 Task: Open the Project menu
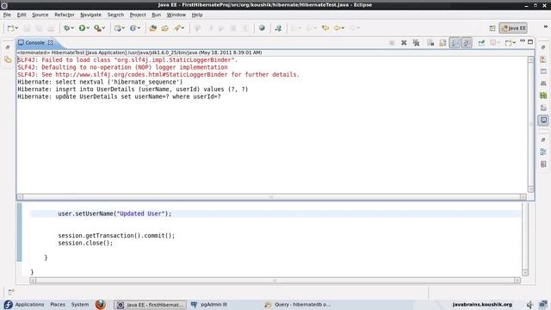(138, 15)
